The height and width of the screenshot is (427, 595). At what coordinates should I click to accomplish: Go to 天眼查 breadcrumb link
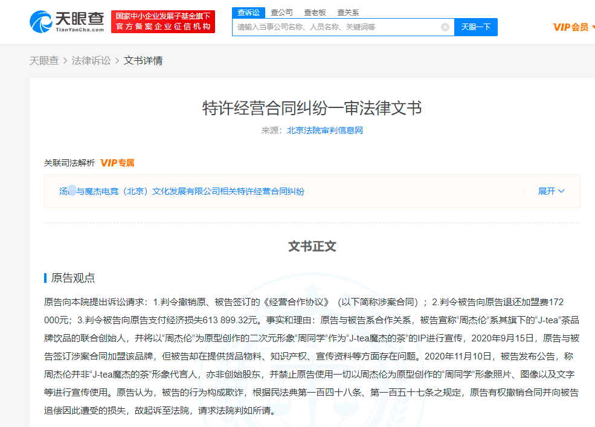pos(44,61)
